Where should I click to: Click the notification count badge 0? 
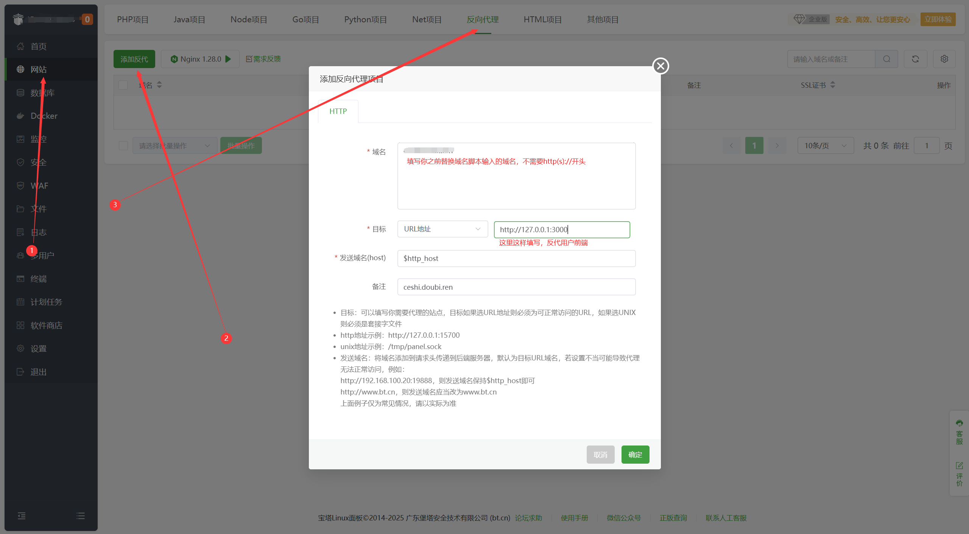pos(87,19)
